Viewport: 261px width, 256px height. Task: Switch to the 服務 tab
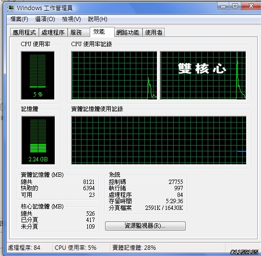point(79,32)
